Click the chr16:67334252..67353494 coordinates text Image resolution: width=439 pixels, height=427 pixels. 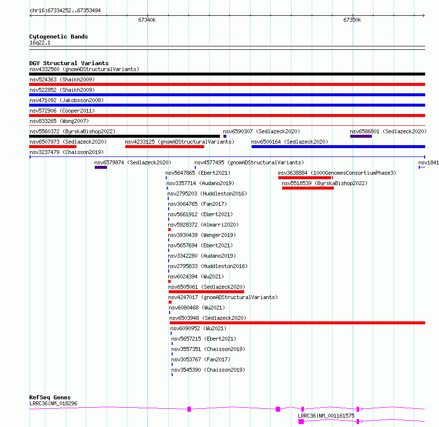[65, 10]
